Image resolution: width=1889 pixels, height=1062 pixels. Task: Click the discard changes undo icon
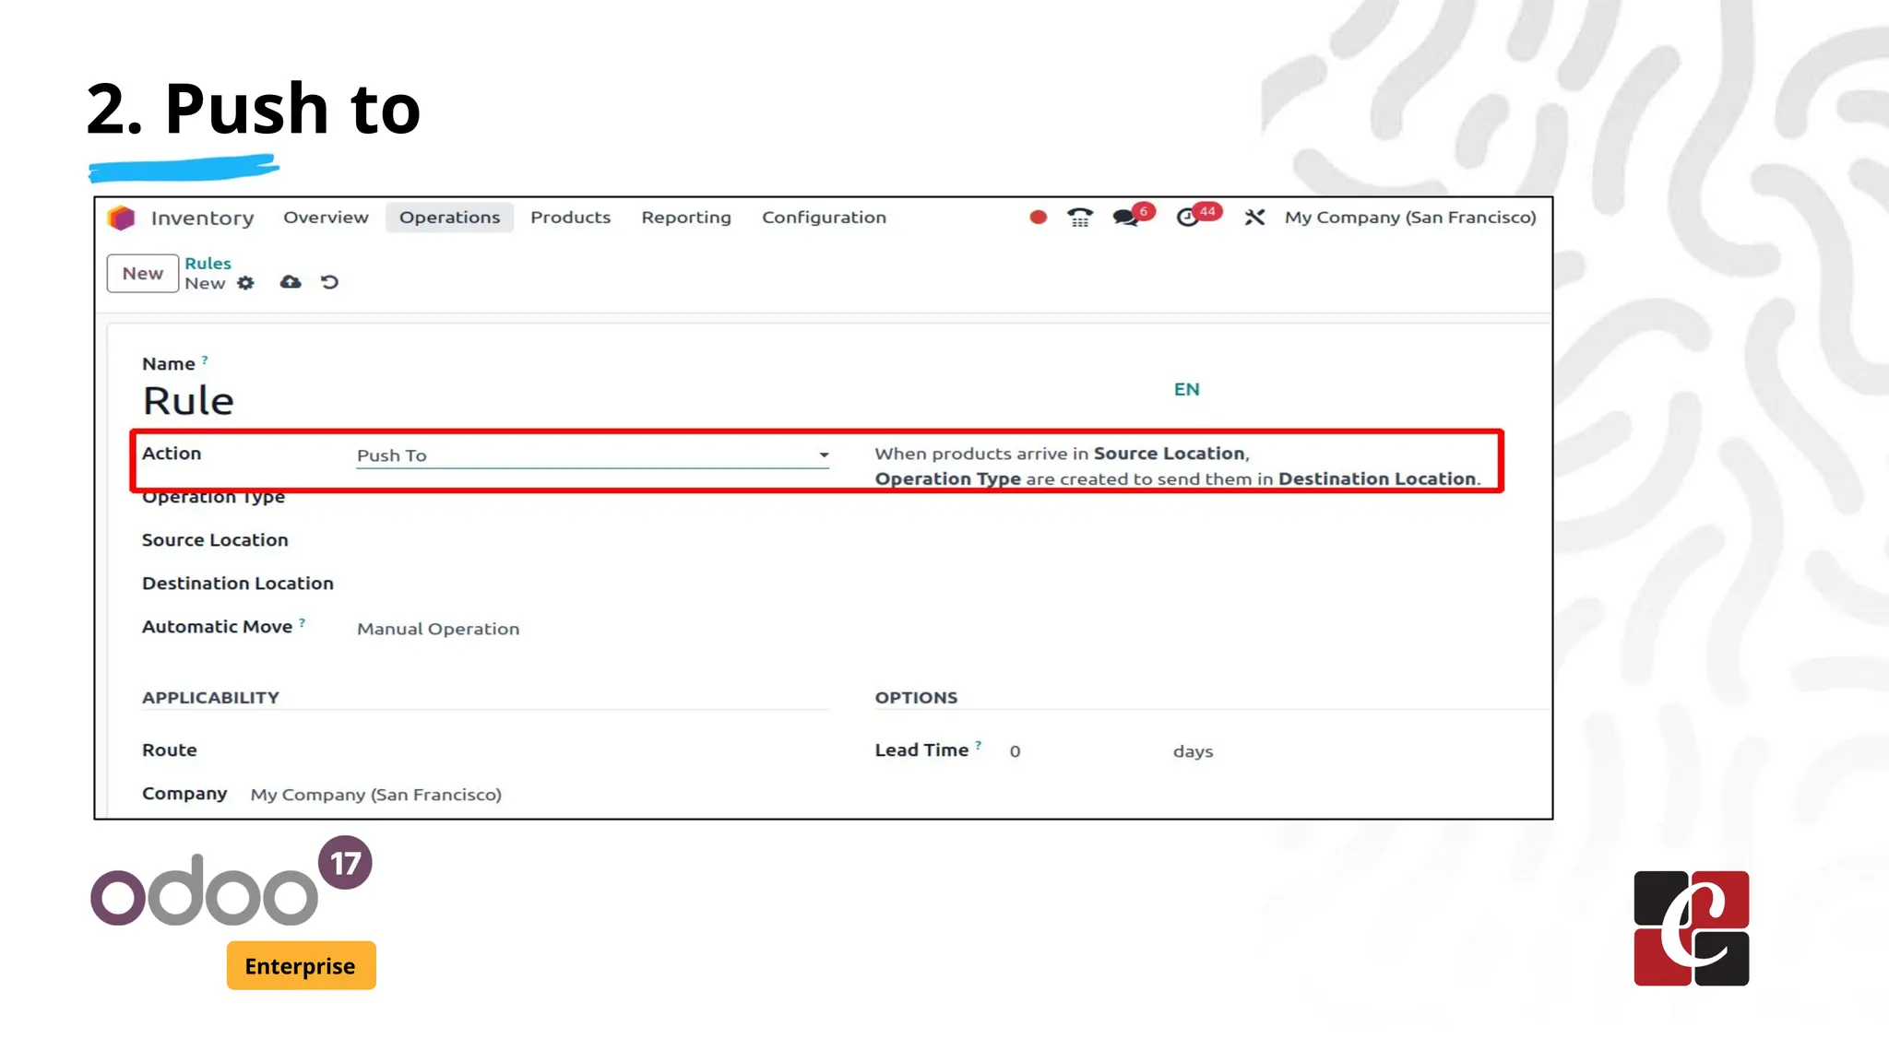coord(329,282)
